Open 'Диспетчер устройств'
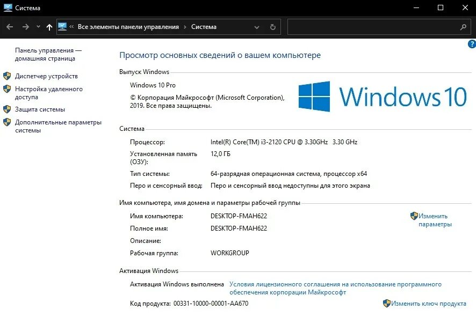The height and width of the screenshot is (325, 476). tap(46, 76)
